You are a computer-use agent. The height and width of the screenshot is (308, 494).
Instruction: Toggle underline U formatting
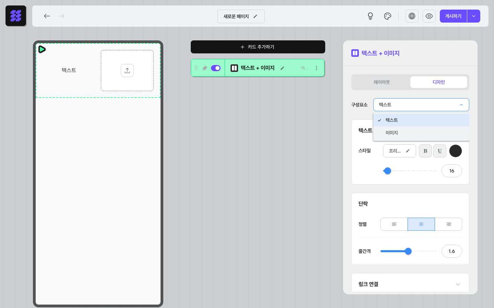click(440, 151)
